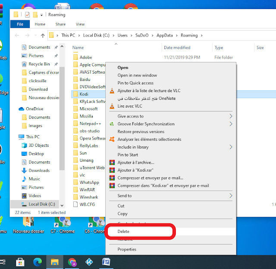Click WinRAR icon beside Compresser et envoyer par e-mail
The width and height of the screenshot is (276, 269).
coord(112,178)
